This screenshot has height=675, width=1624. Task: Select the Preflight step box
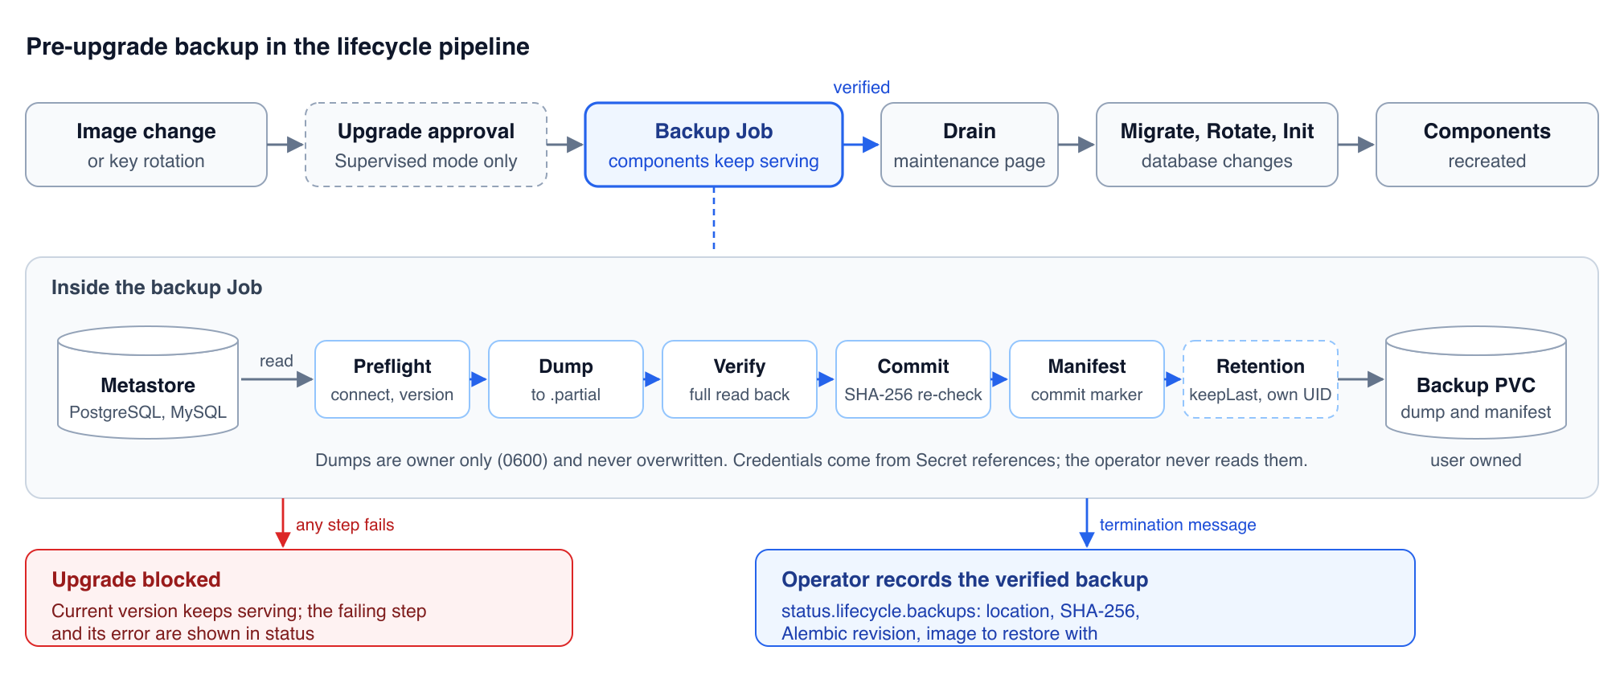click(392, 379)
